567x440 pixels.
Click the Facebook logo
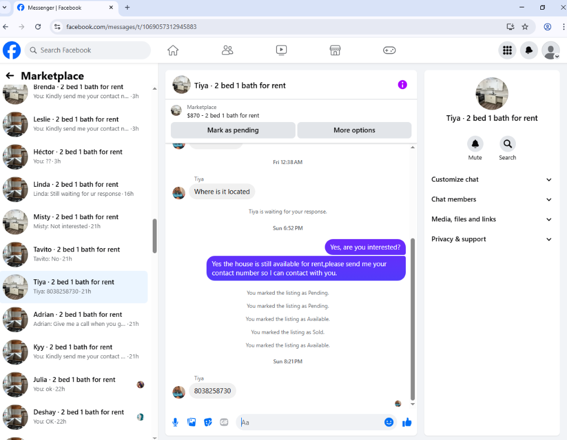click(x=11, y=50)
